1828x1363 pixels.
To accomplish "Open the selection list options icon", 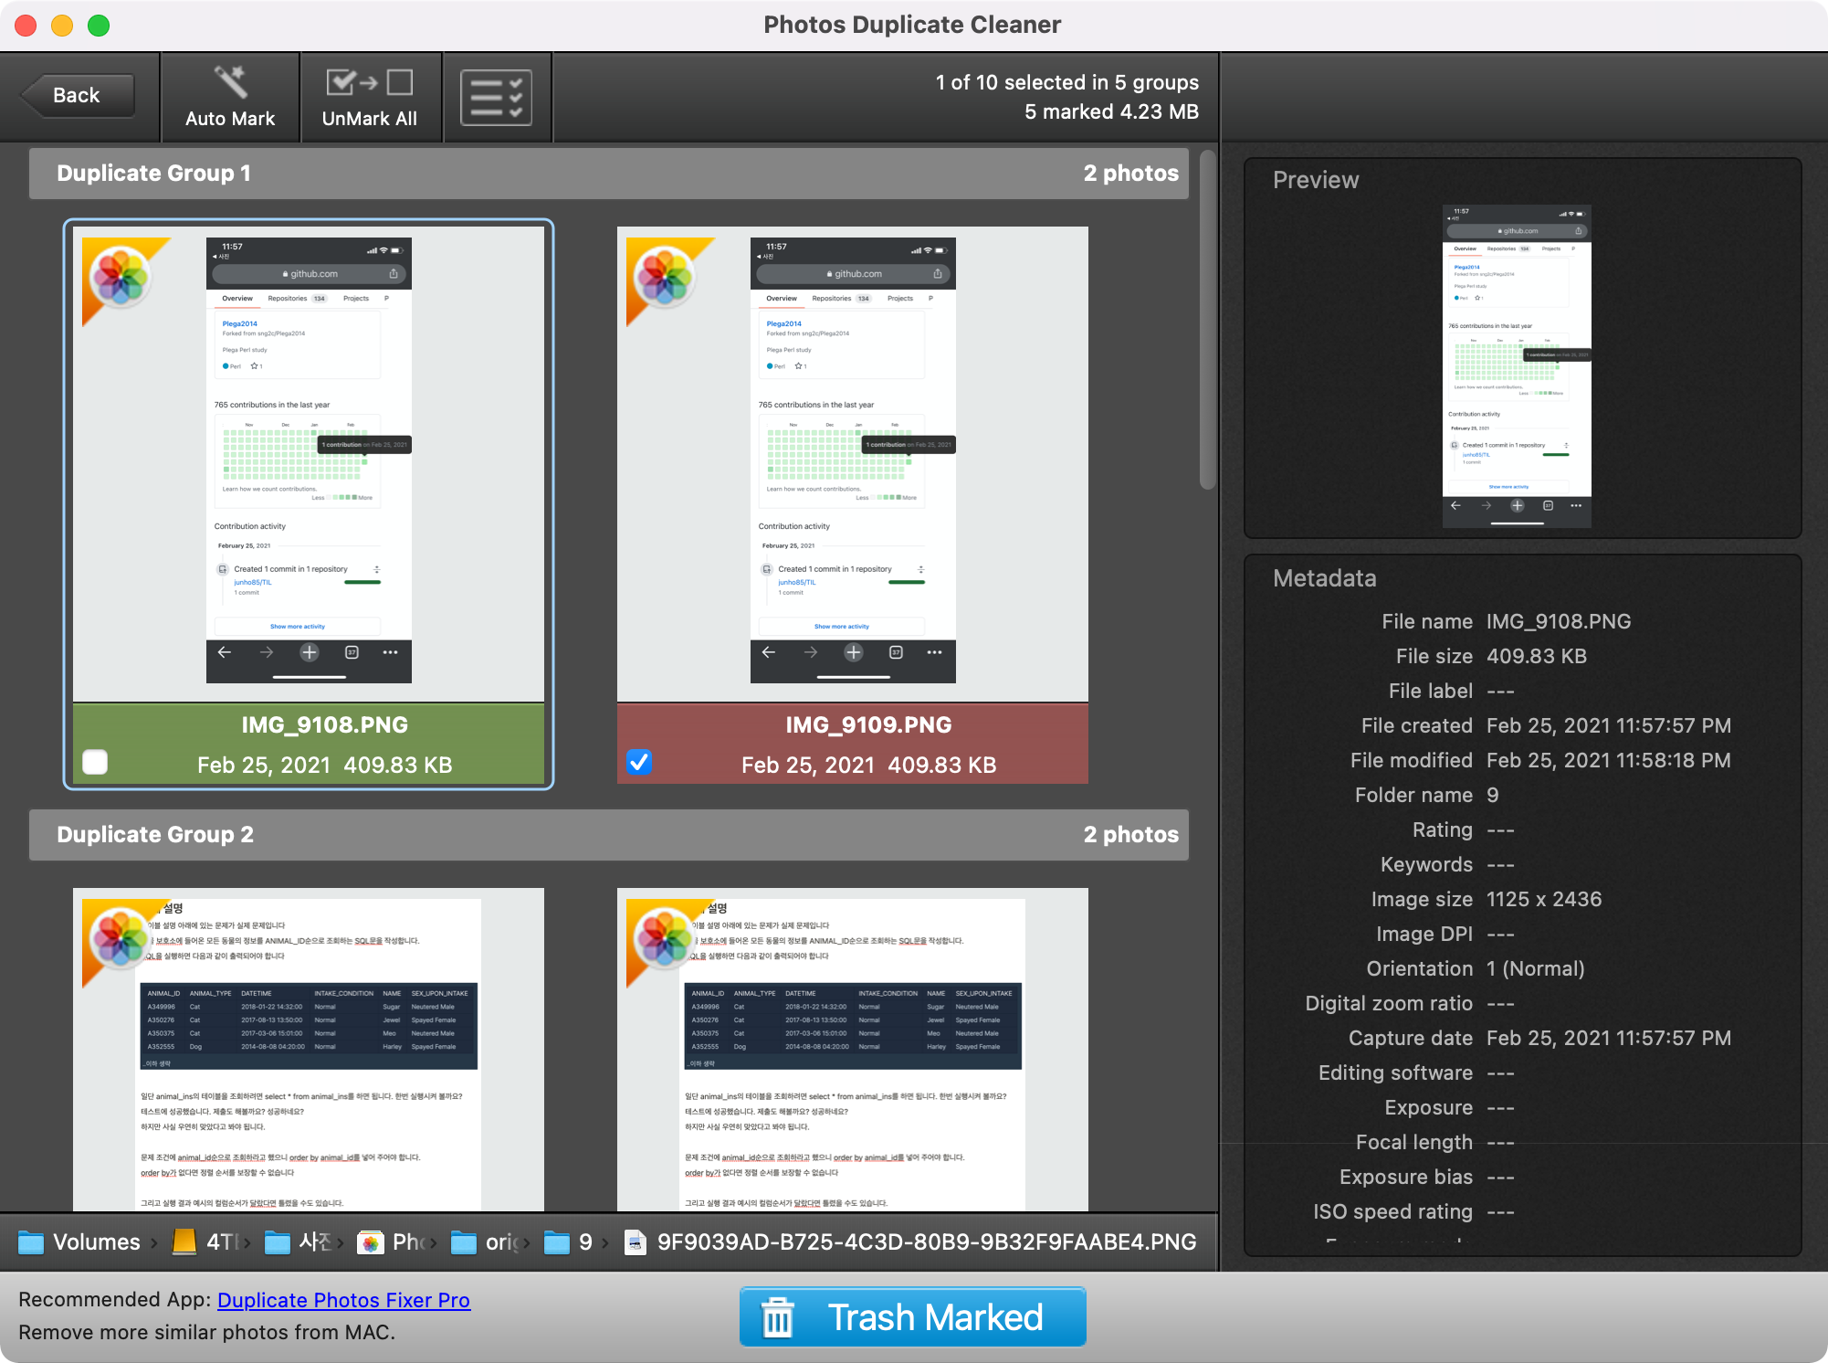I will [496, 97].
